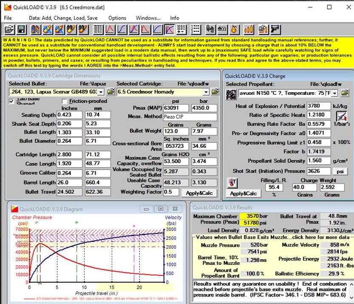
Task: Show the red bell-shaped pressure curve diagram
Action: click(110, 30)
